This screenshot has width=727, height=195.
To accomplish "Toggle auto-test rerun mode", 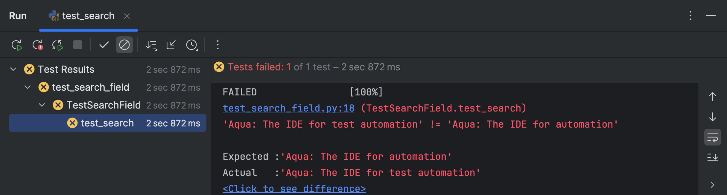I will point(57,45).
